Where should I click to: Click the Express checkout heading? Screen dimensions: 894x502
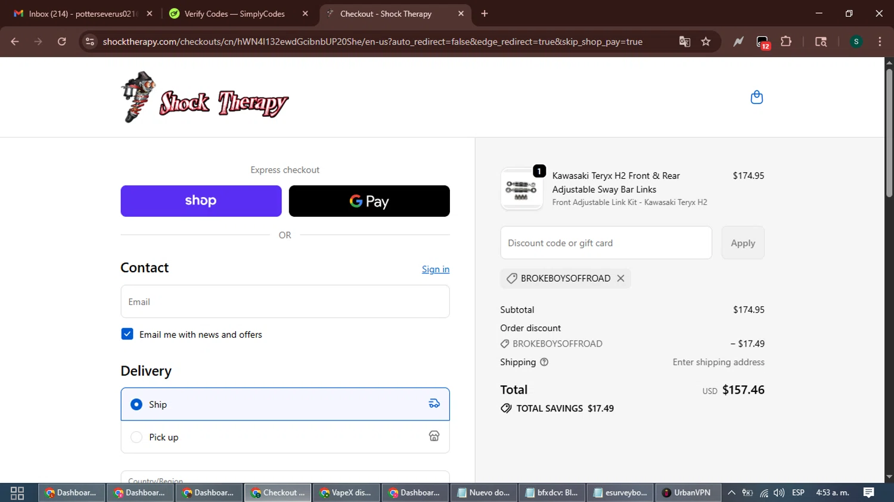tap(285, 170)
